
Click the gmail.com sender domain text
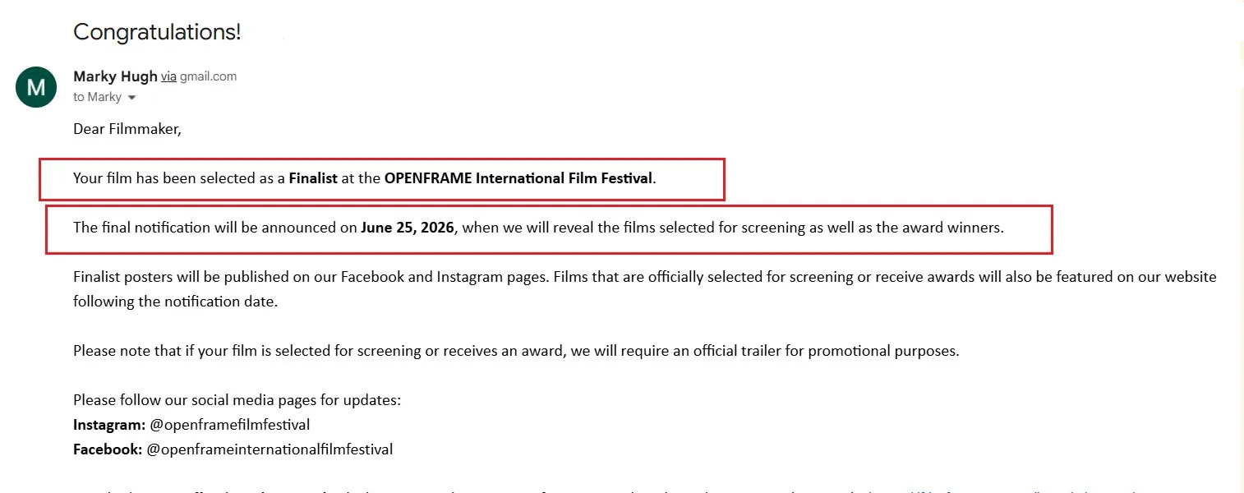[209, 76]
